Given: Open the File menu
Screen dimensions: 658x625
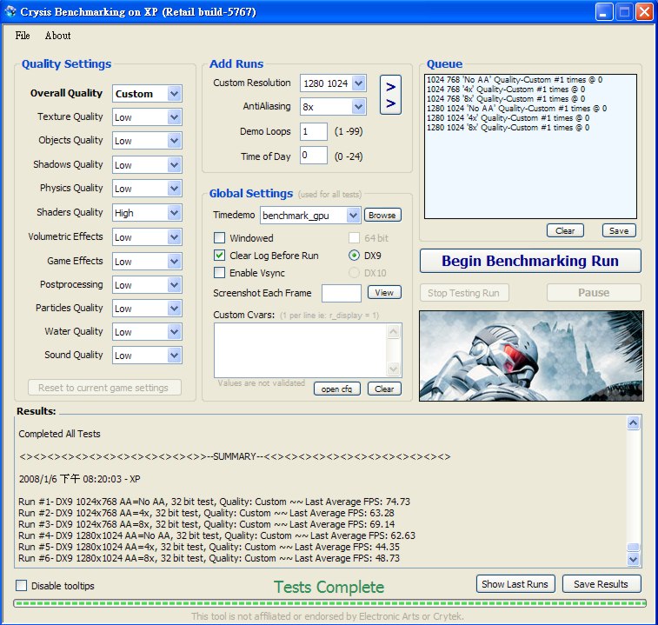Looking at the screenshot, I should 23,36.
